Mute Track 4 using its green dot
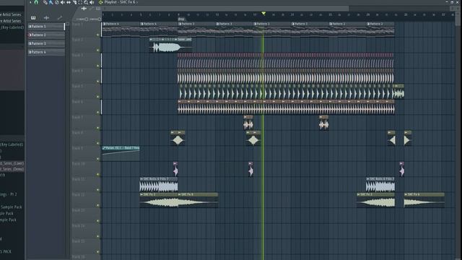462x260 pixels. tap(98, 81)
